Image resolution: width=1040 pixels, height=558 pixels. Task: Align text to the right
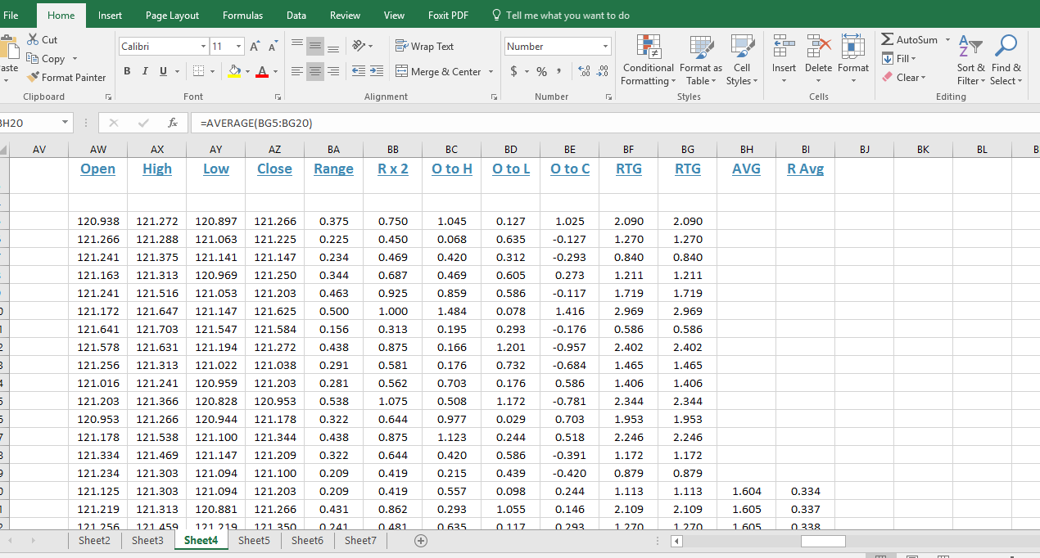(333, 72)
